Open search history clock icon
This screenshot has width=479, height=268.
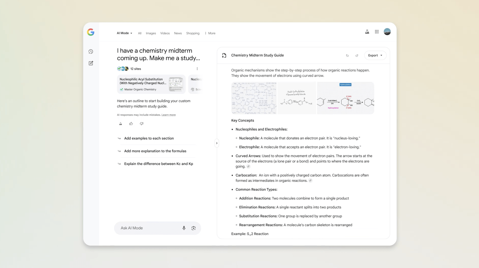91,52
